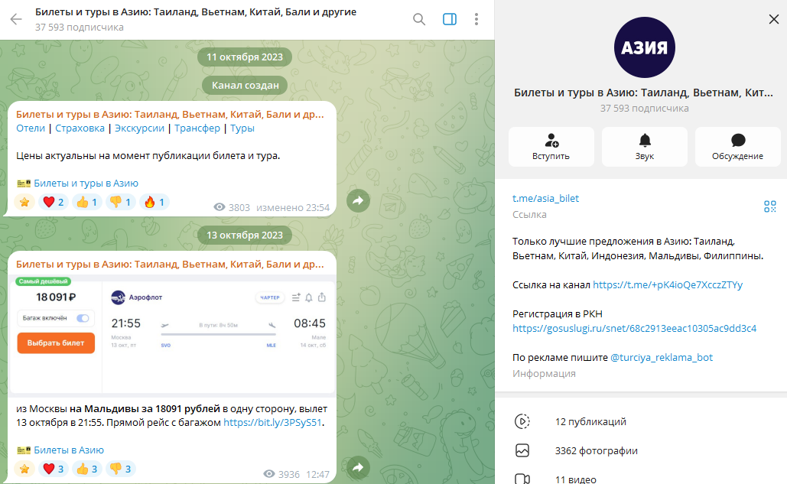The width and height of the screenshot is (787, 484).
Task: Open the gosuslugi.ru registration link
Action: [634, 328]
